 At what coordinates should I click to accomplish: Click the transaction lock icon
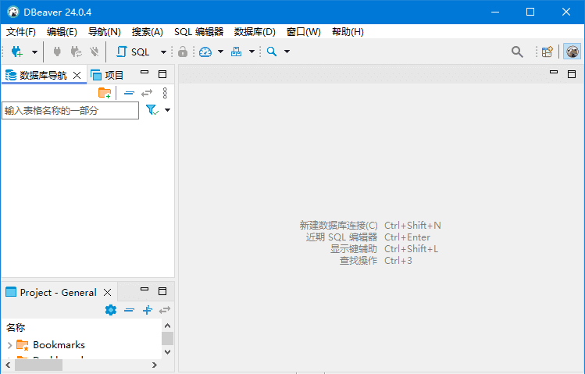[x=183, y=52]
